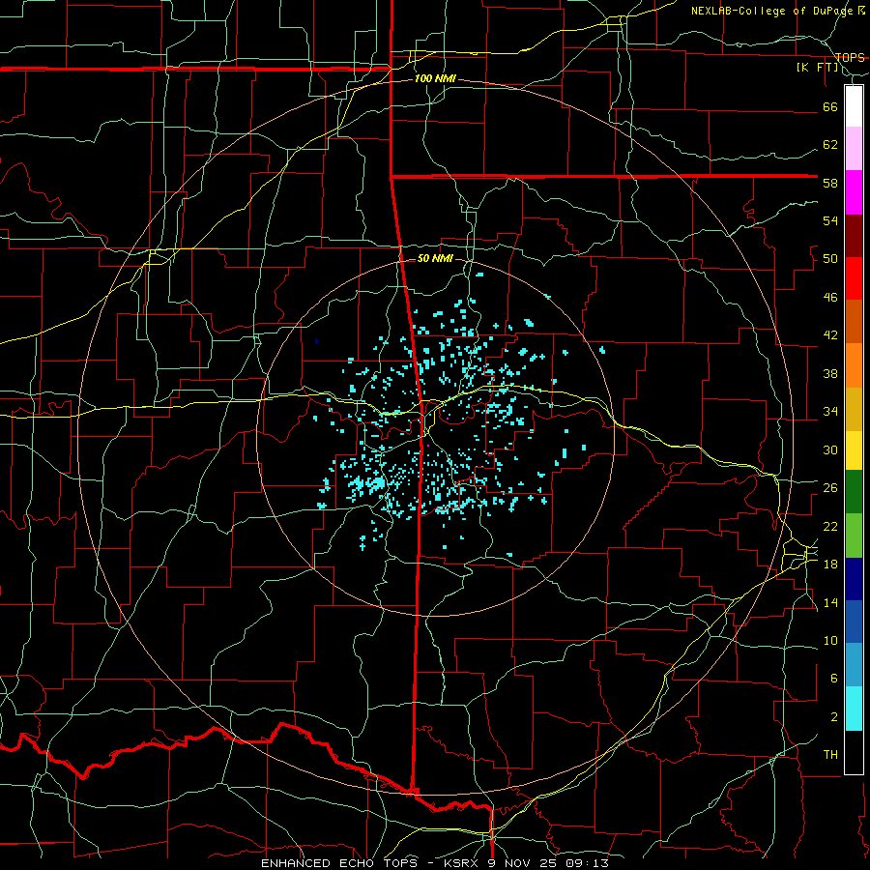The height and width of the screenshot is (870, 870).
Task: Click the legend value 58
Action: (830, 183)
